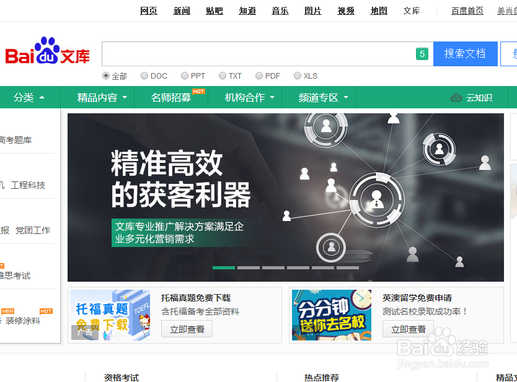Click the 英澳留学免费申请 title link
The height and width of the screenshot is (382, 517).
[417, 298]
